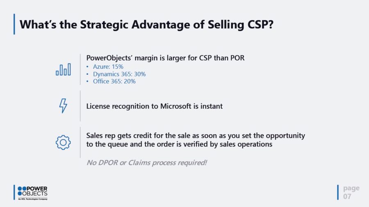Viewport: 369px width, 207px height.
Task: Click the bar chart icon
Action: (63, 70)
